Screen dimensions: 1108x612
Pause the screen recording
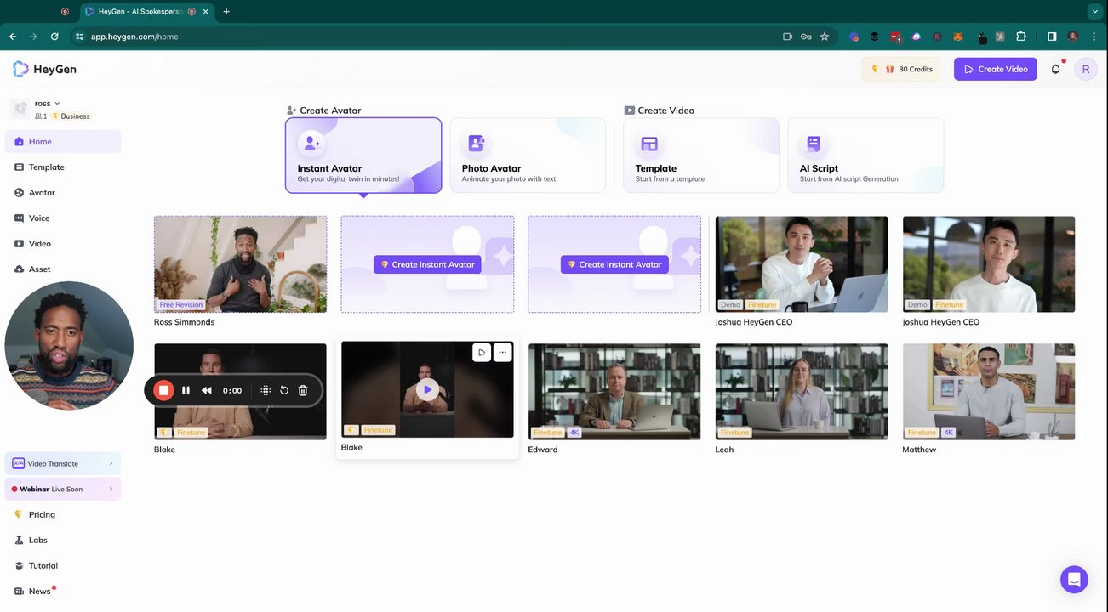point(186,390)
